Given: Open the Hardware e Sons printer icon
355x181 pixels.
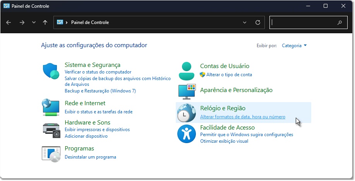Looking at the screenshot, I should (x=51, y=130).
